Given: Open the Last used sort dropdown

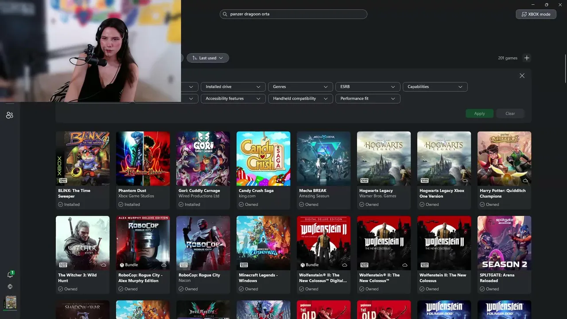Looking at the screenshot, I should coord(208,58).
